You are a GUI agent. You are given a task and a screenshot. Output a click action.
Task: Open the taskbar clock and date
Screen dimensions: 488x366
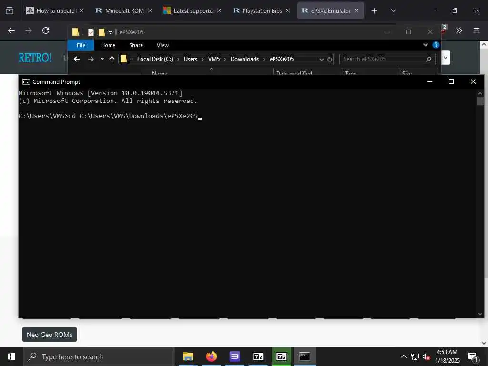click(x=447, y=356)
